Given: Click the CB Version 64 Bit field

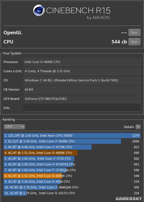Looking at the screenshot, I should 82,89.
